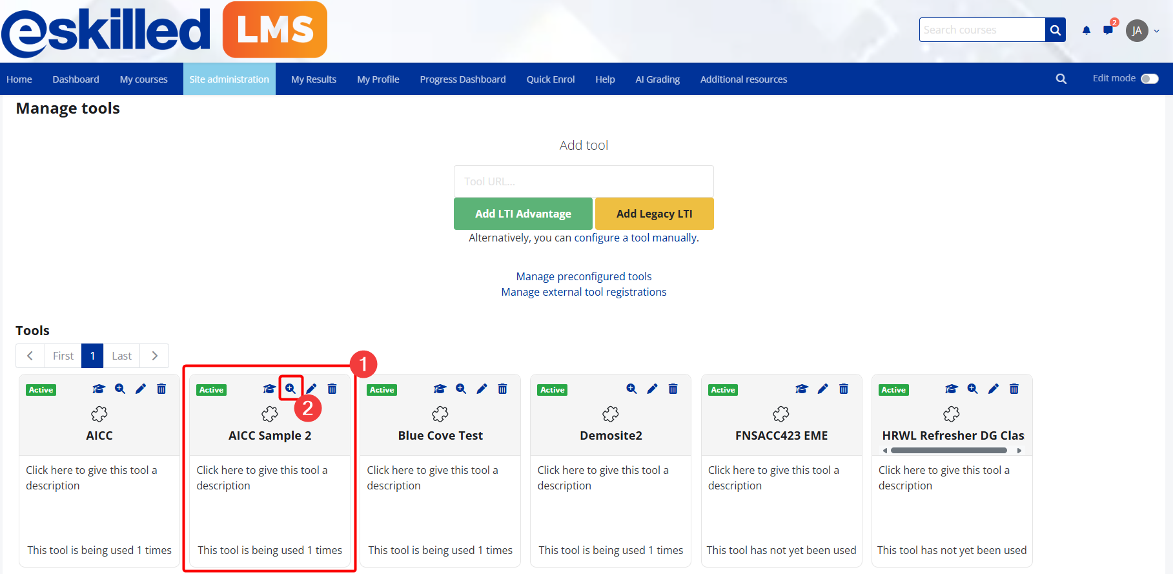Click the HRWL Refresher title horizontal scrollbar
Viewport: 1173px width, 574px height.
(948, 451)
